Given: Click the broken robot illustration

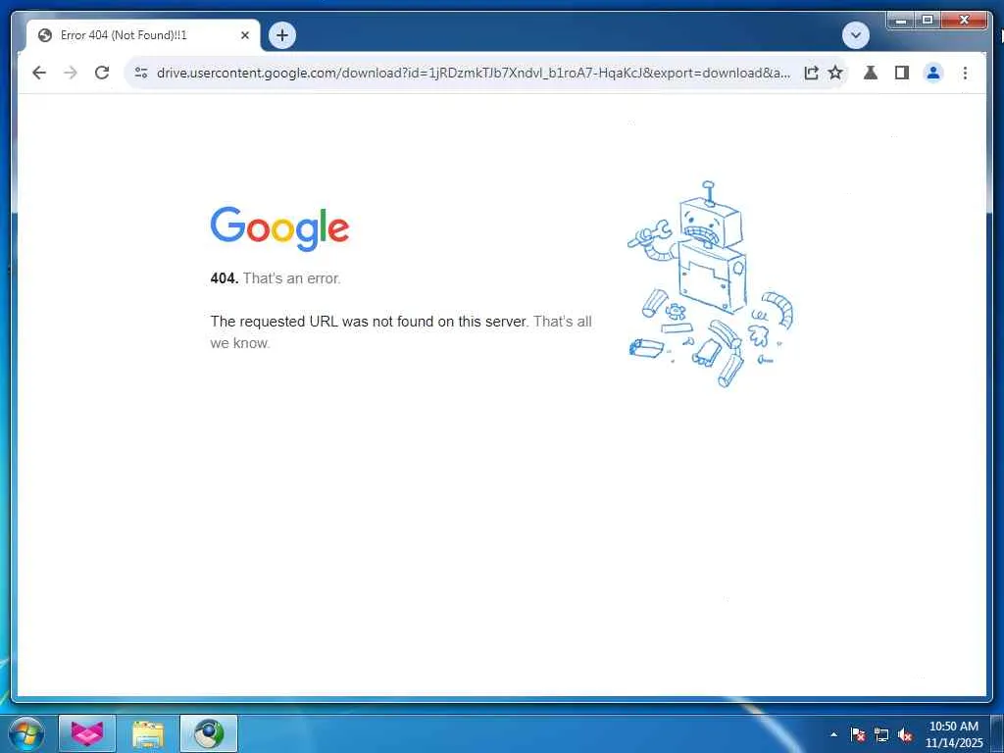Looking at the screenshot, I should point(710,284).
